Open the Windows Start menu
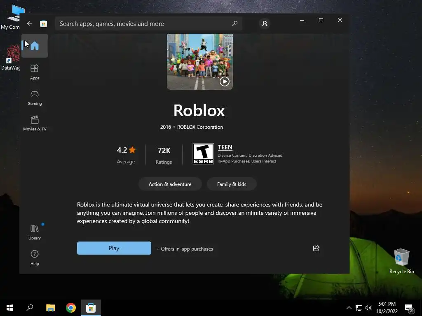The width and height of the screenshot is (422, 316). pos(10,308)
